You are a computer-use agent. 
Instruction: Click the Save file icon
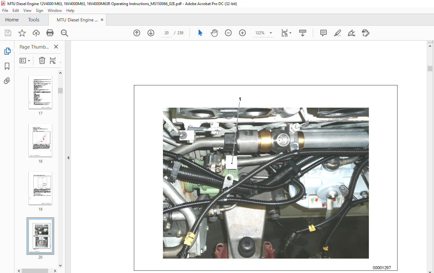[x=8, y=33]
